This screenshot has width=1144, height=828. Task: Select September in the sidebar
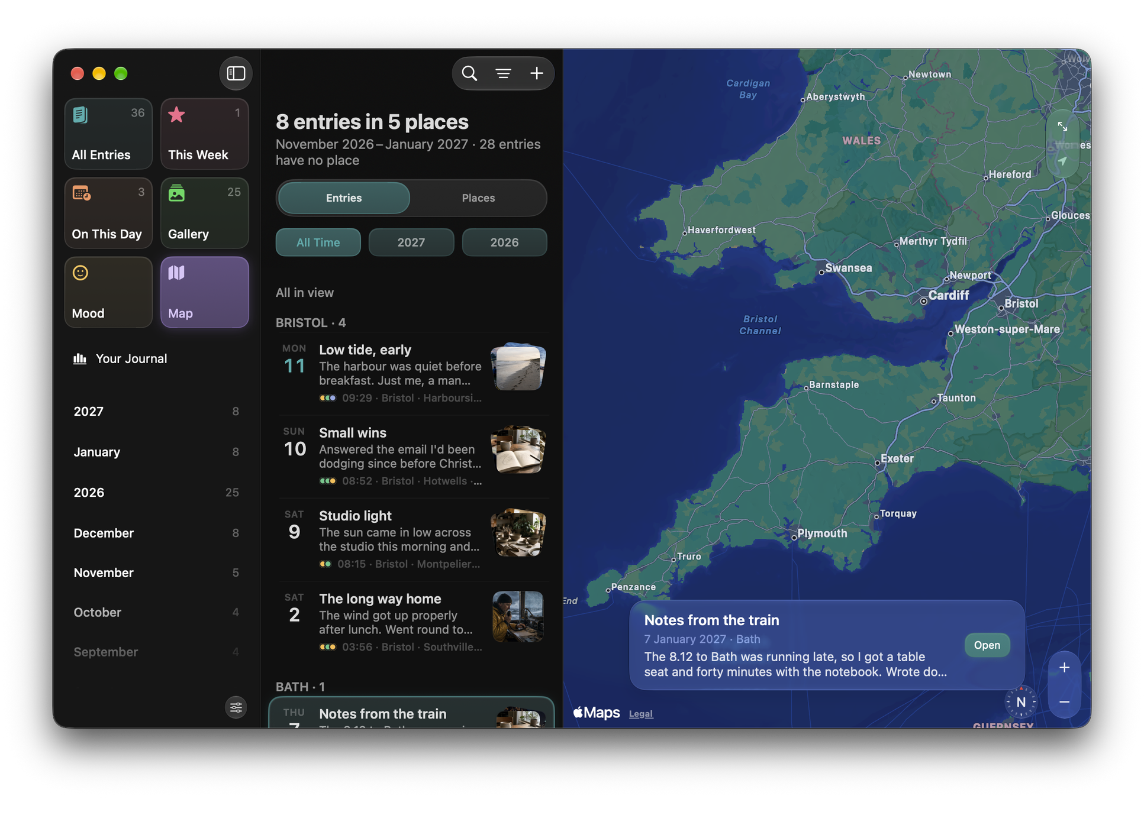point(156,652)
